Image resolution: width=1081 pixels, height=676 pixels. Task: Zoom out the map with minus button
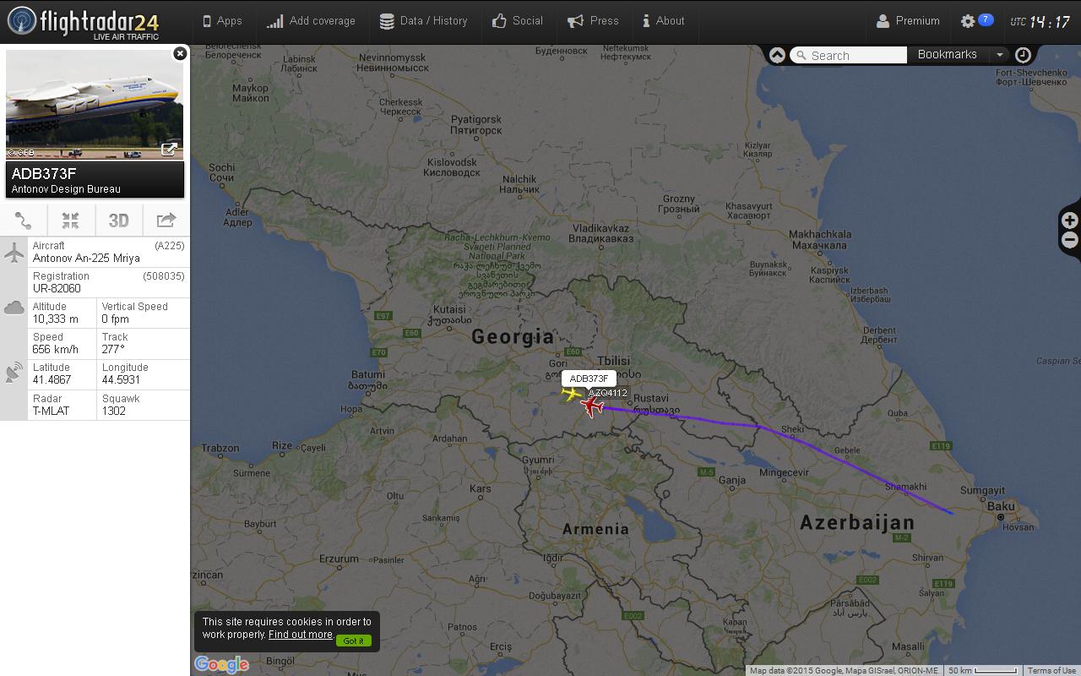[1070, 240]
